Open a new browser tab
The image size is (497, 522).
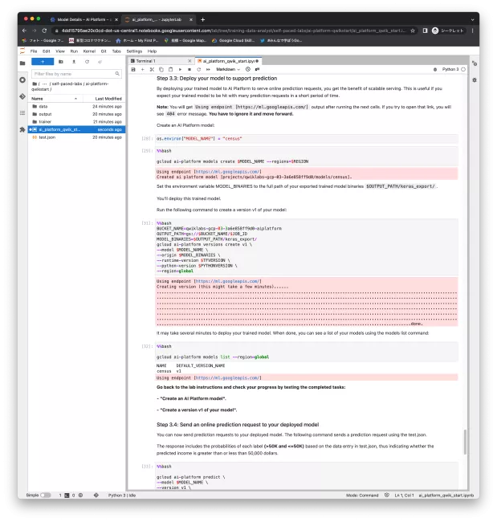coord(202,19)
